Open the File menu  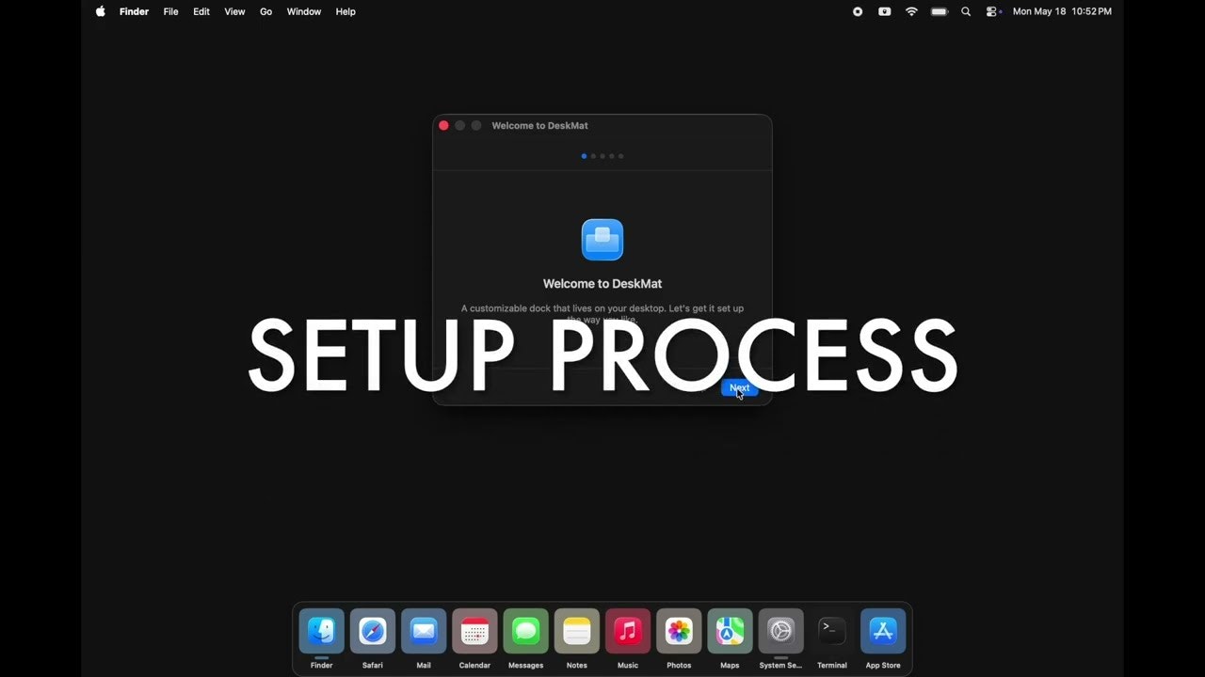point(170,11)
